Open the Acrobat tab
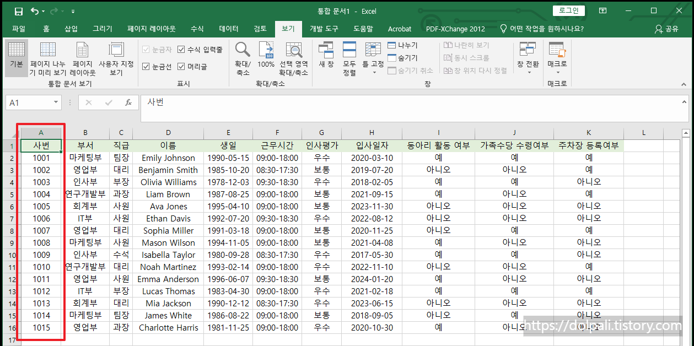 pyautogui.click(x=400, y=29)
